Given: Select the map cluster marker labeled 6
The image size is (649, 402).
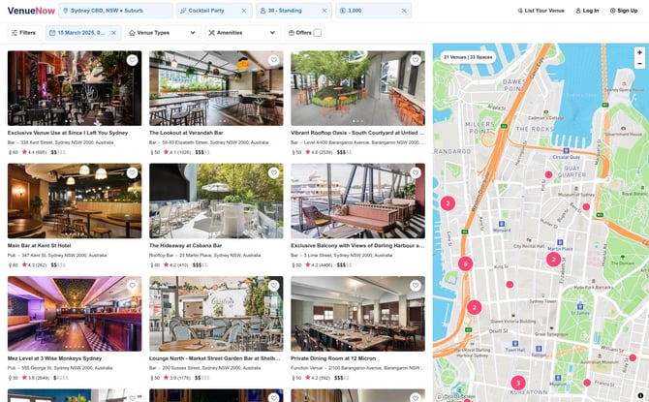Looking at the screenshot, I should pos(465,263).
